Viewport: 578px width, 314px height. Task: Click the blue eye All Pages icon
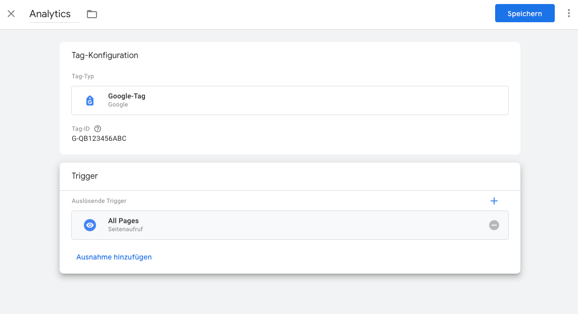point(90,225)
